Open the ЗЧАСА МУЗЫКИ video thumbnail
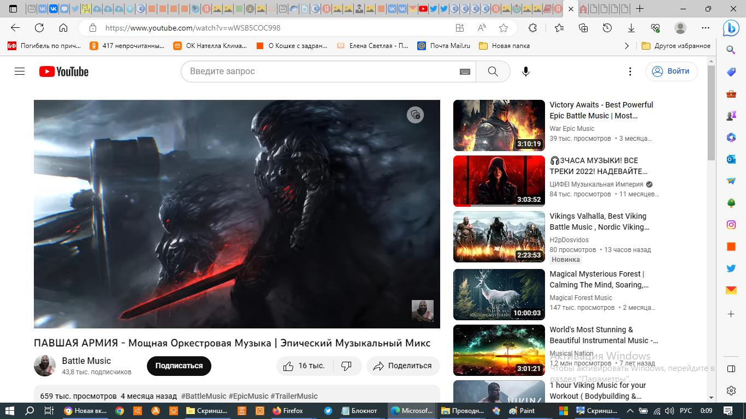This screenshot has width=746, height=419. point(499,181)
